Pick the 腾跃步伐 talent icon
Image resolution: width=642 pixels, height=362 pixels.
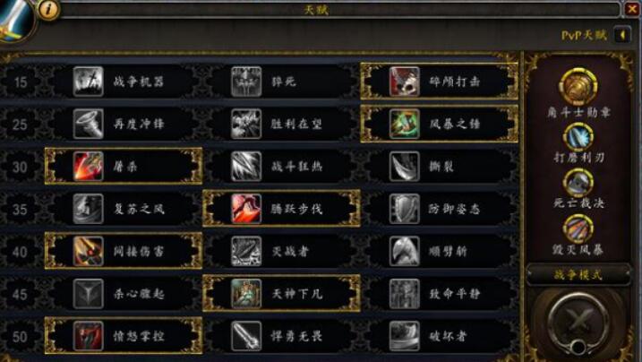tap(246, 209)
